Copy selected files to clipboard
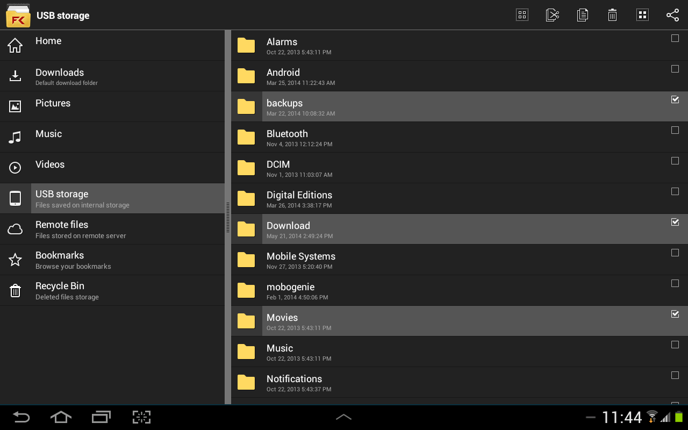The image size is (688, 430). [582, 15]
